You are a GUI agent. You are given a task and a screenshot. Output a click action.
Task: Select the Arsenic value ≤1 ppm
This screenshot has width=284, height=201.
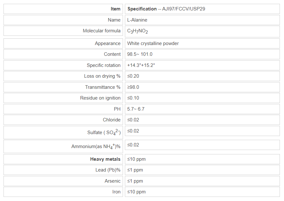click(135, 181)
